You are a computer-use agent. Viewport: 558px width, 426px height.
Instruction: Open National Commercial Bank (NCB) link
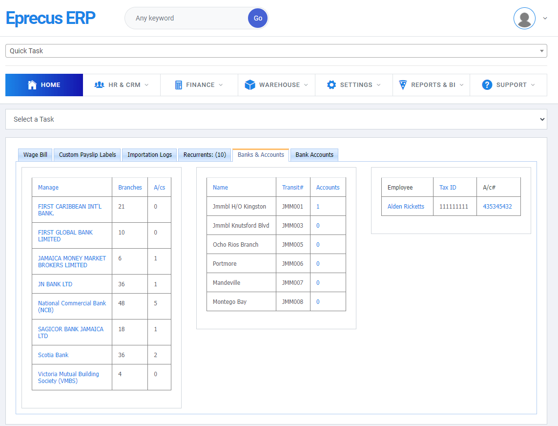72,307
